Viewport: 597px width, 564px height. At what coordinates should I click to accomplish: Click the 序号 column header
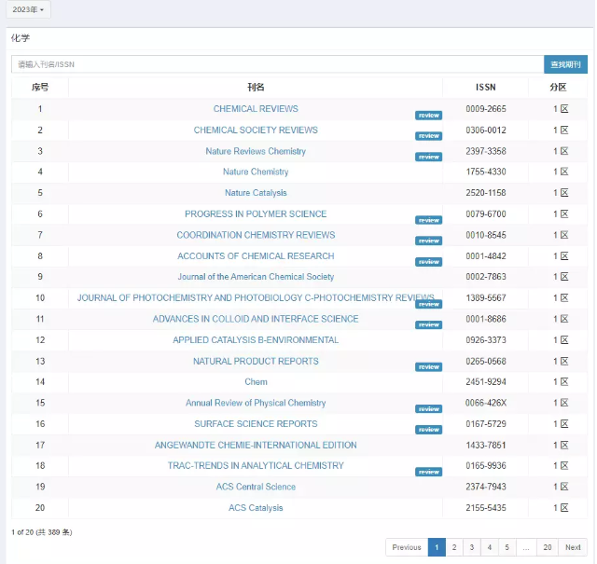click(x=40, y=87)
